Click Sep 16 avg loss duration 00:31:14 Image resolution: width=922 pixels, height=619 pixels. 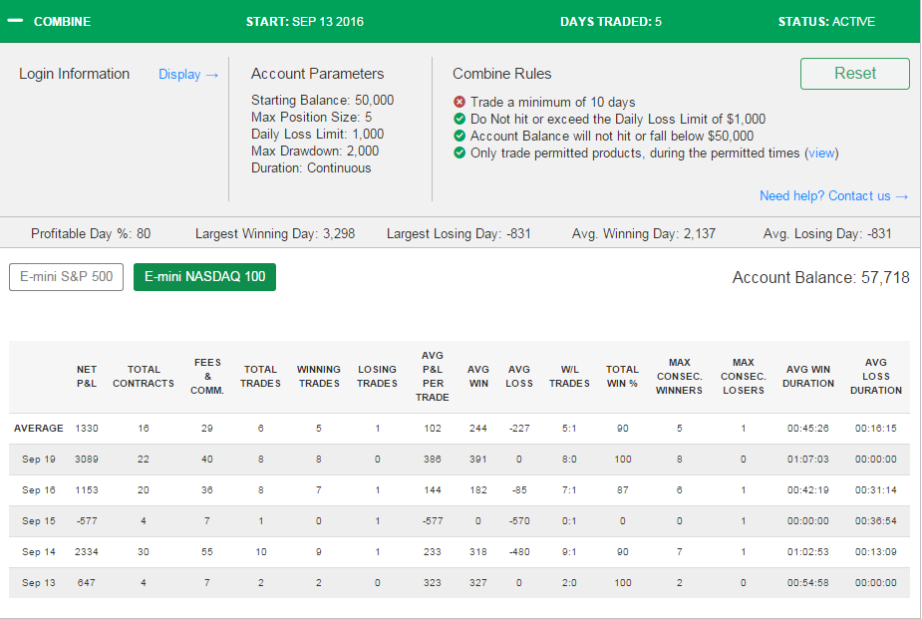tap(875, 489)
